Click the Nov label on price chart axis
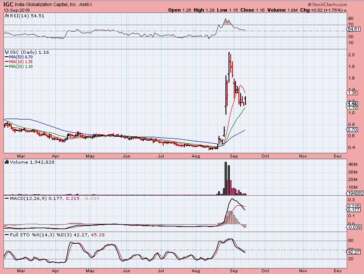This screenshot has width=364, height=274. tap(303, 156)
